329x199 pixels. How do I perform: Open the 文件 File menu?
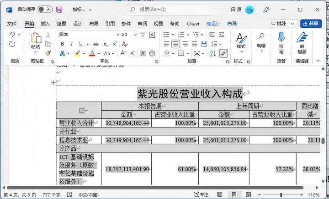(x=12, y=24)
